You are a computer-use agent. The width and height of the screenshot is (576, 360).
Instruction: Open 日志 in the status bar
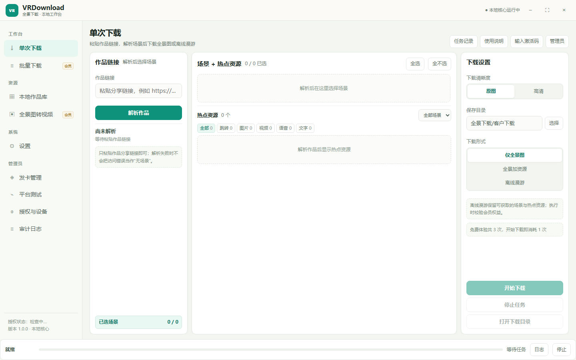[539, 350]
